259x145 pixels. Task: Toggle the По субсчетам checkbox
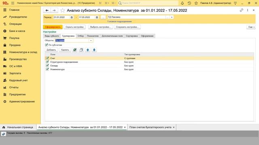tap(47, 45)
